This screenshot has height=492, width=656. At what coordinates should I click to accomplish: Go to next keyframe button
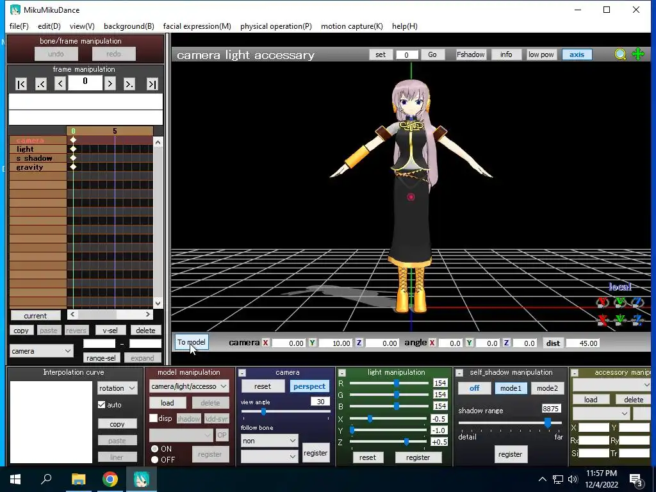[129, 84]
